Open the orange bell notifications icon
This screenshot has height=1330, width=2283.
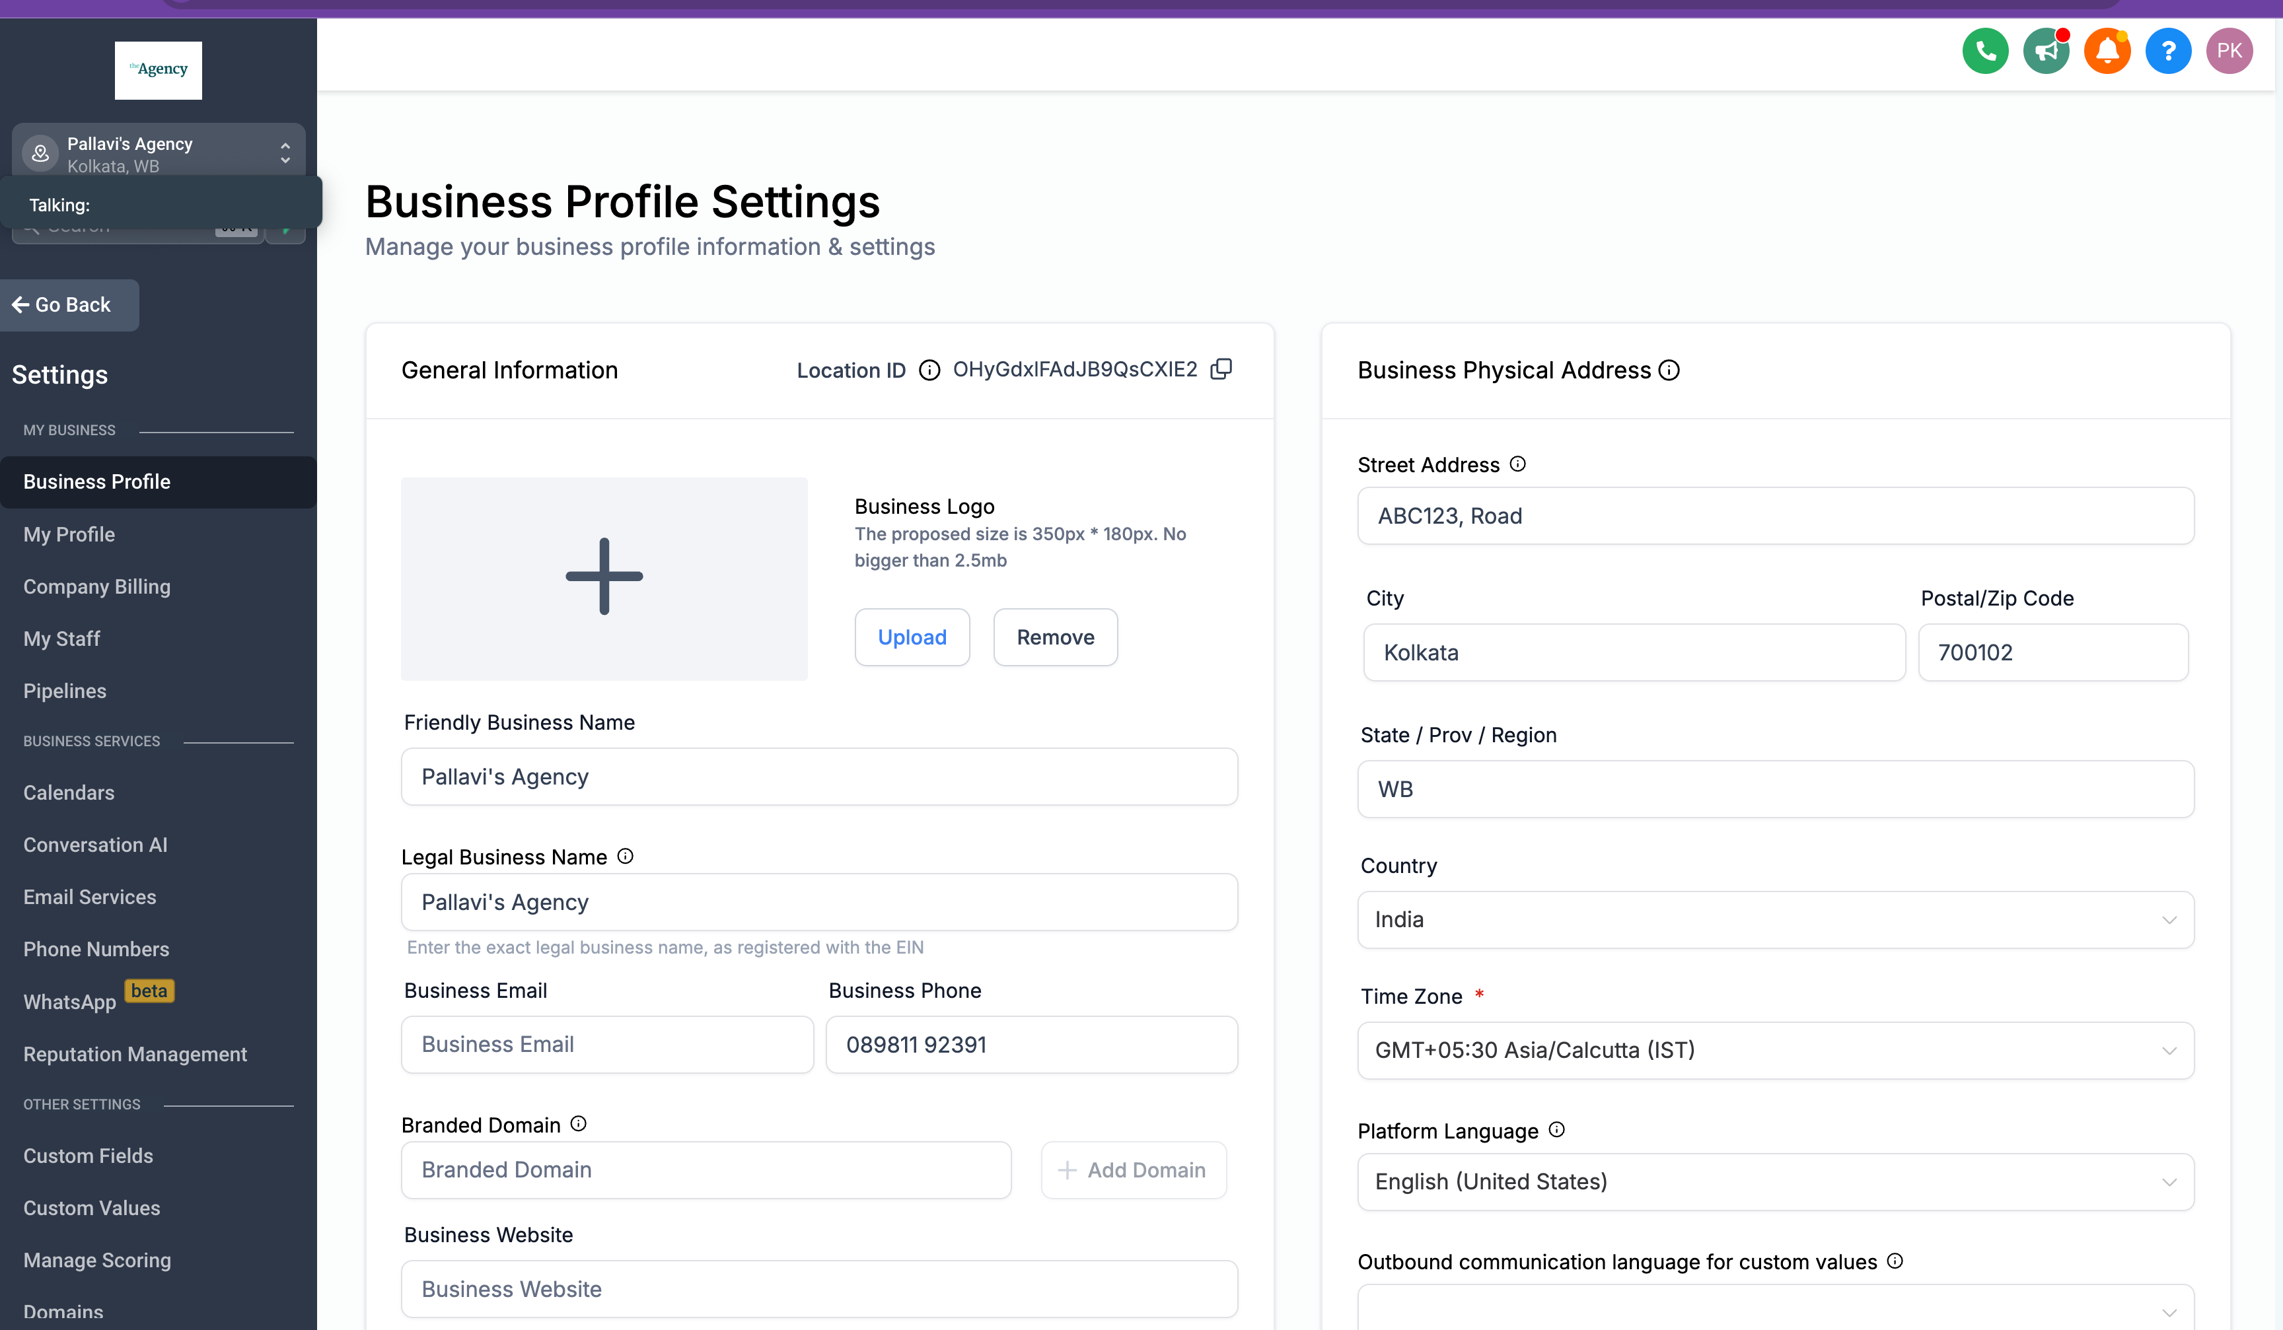tap(2107, 52)
